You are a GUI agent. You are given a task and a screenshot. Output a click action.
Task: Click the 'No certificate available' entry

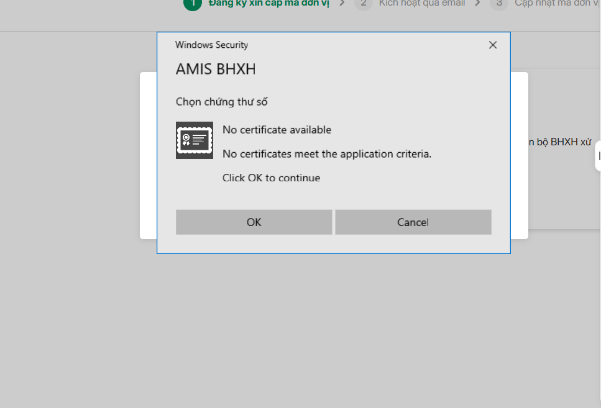coord(277,130)
